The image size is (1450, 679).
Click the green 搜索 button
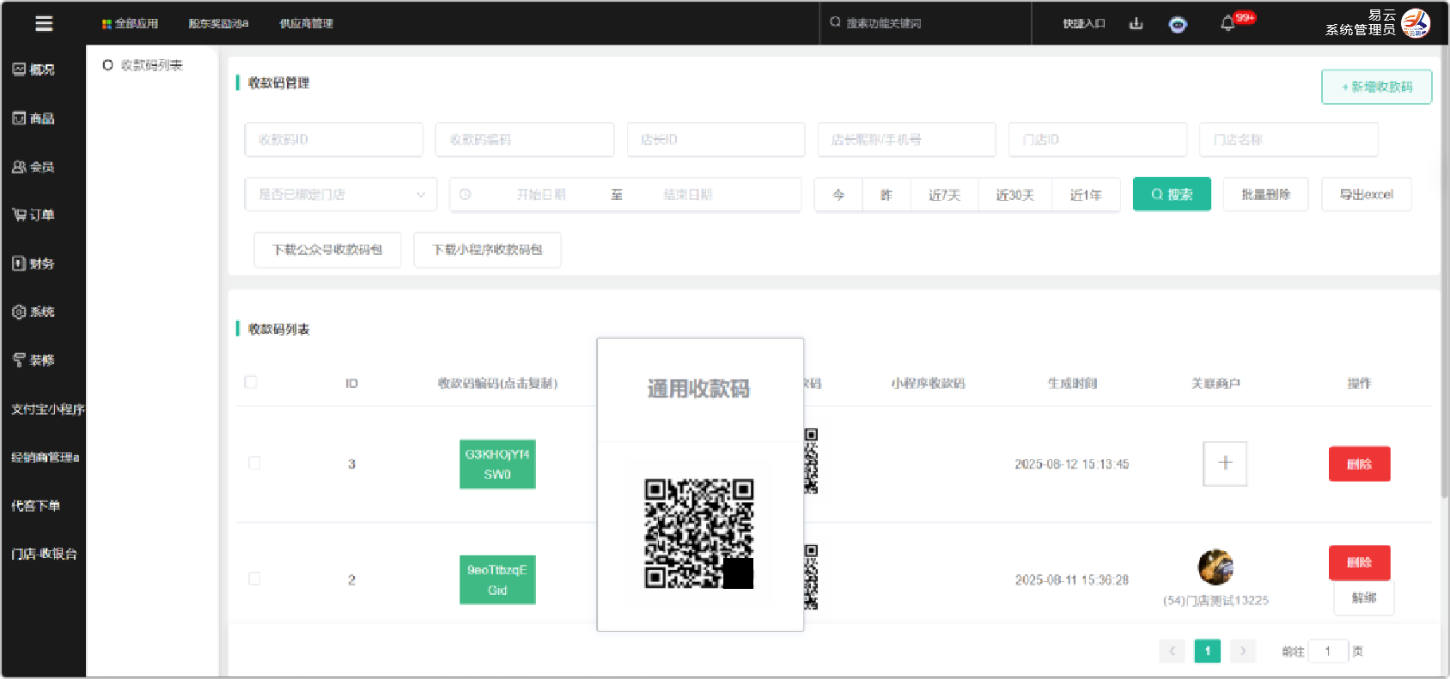(1172, 194)
